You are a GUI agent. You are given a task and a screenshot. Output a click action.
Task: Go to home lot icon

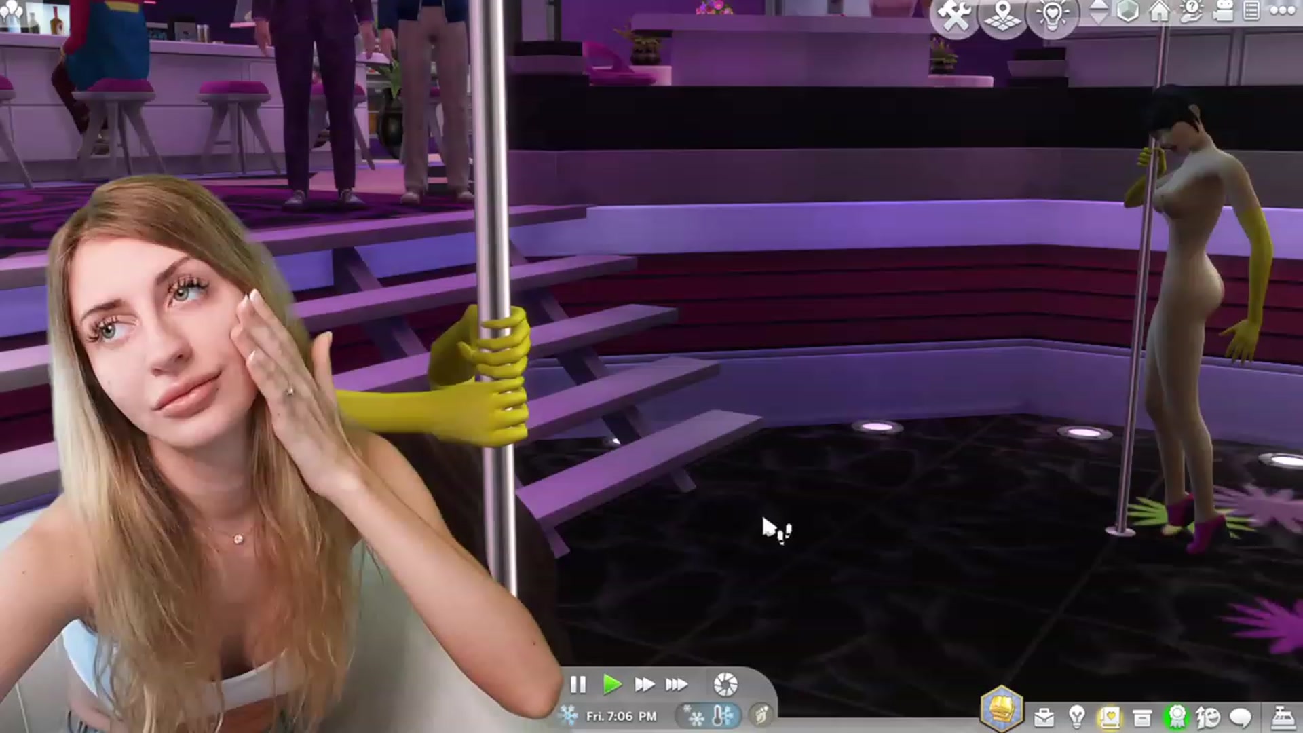(x=1160, y=11)
